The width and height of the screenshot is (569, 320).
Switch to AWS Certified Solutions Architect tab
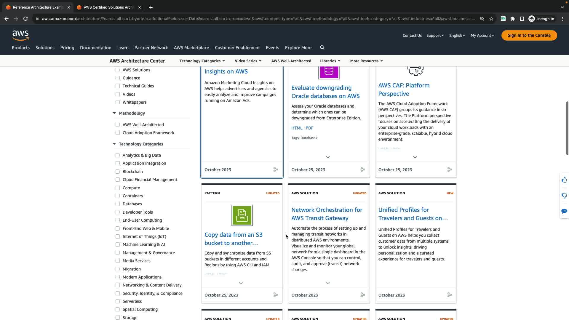click(x=108, y=7)
